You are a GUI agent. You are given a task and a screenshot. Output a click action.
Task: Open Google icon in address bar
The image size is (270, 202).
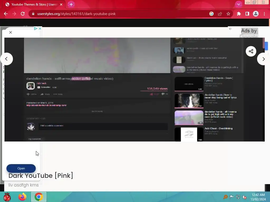coord(211,14)
